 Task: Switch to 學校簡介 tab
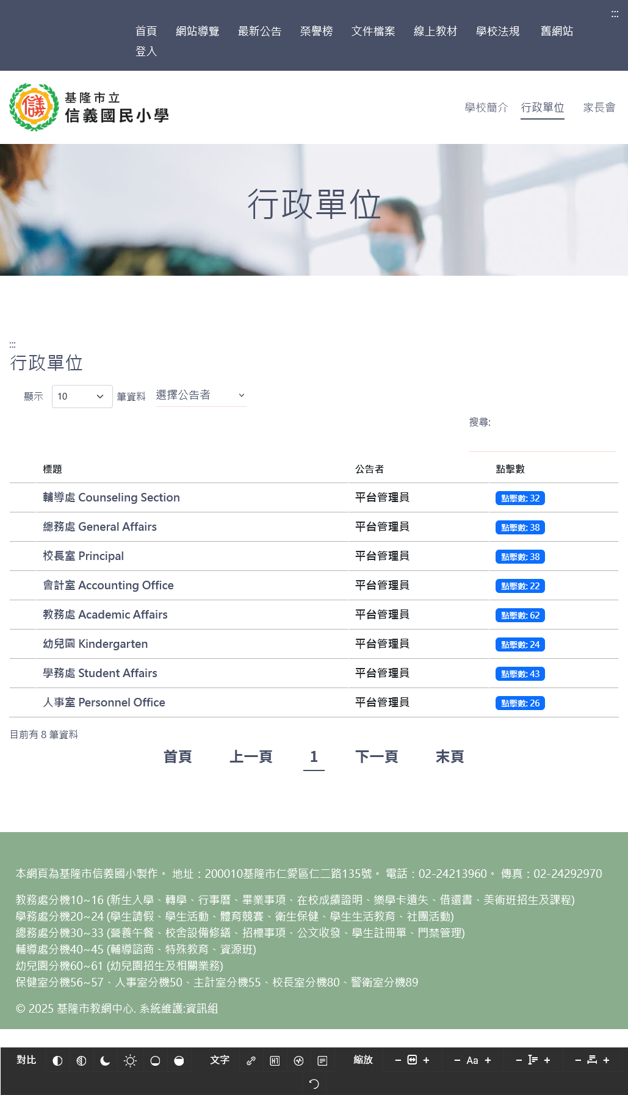point(486,107)
